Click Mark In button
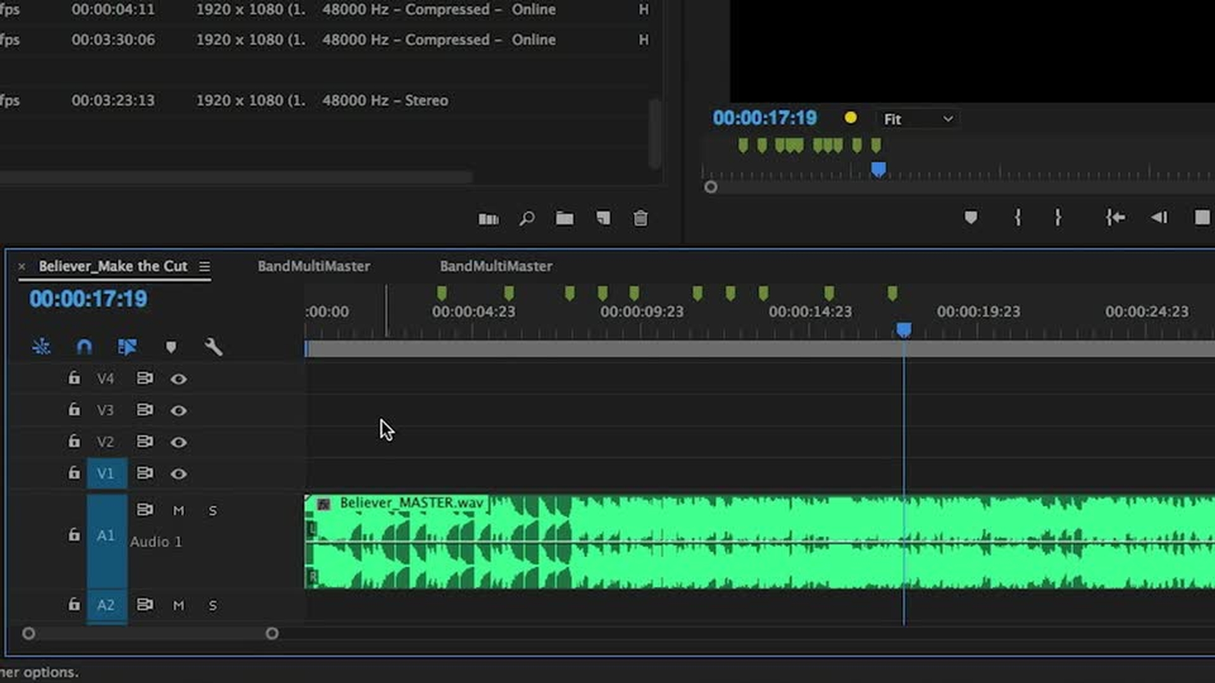 (1018, 218)
